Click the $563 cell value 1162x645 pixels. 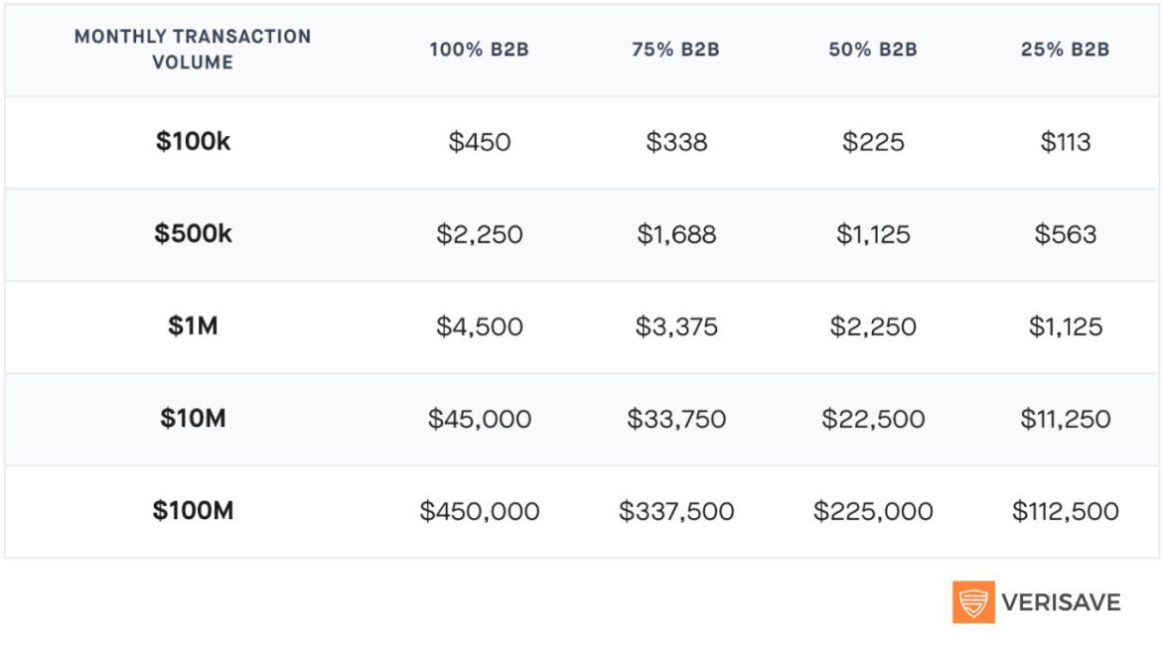(x=1065, y=234)
